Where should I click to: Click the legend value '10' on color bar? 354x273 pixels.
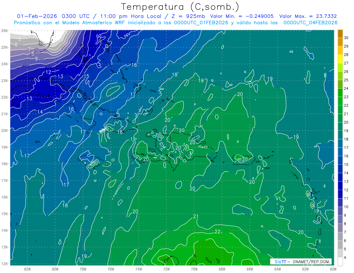coord(346,207)
